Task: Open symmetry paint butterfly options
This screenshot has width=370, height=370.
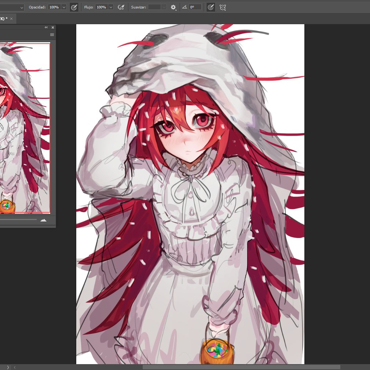Action: coord(223,7)
